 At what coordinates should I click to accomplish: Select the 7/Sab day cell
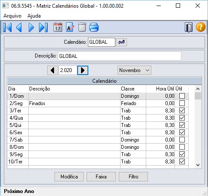[18, 140]
